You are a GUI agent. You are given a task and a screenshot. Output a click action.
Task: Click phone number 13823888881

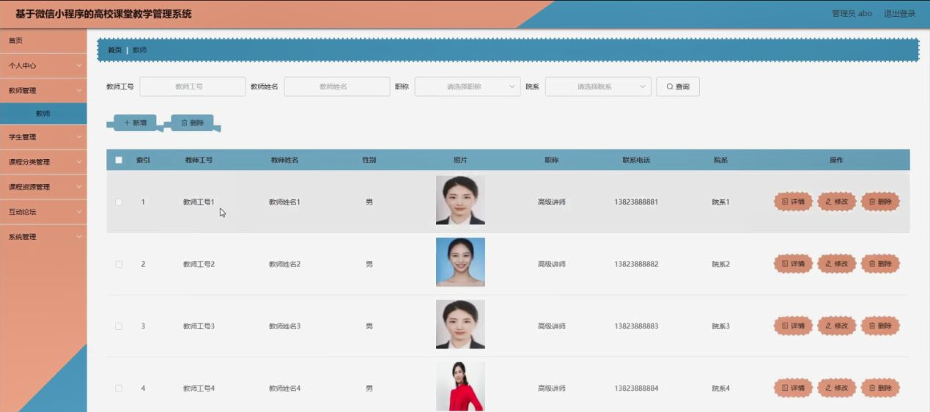(x=636, y=202)
